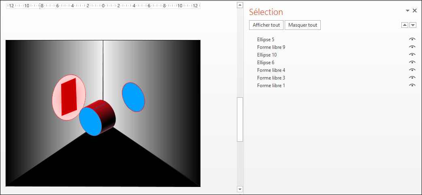The height and width of the screenshot is (195, 422).
Task: Select Forme libre 1 in the list
Action: 271,86
